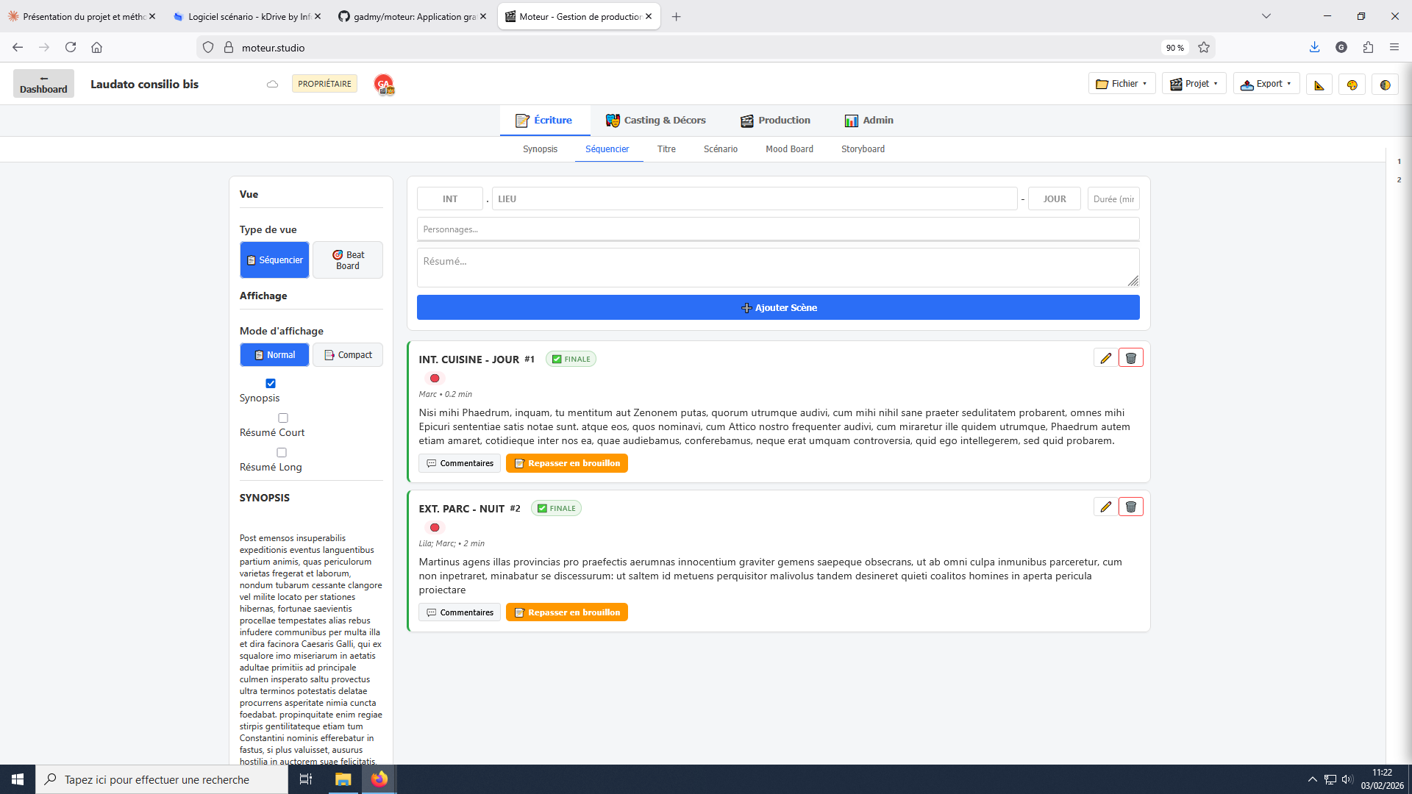Screen dimensions: 1412x794
Task: Uncheck the Synopsis checkbox
Action: coord(271,383)
